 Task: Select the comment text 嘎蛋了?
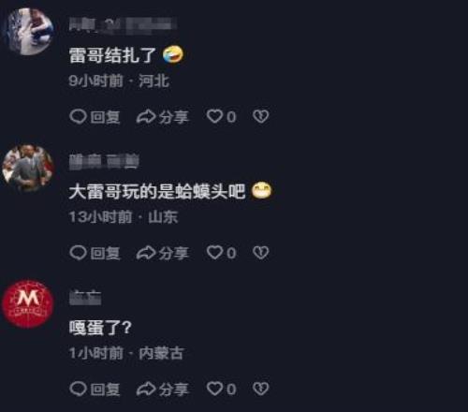(100, 328)
